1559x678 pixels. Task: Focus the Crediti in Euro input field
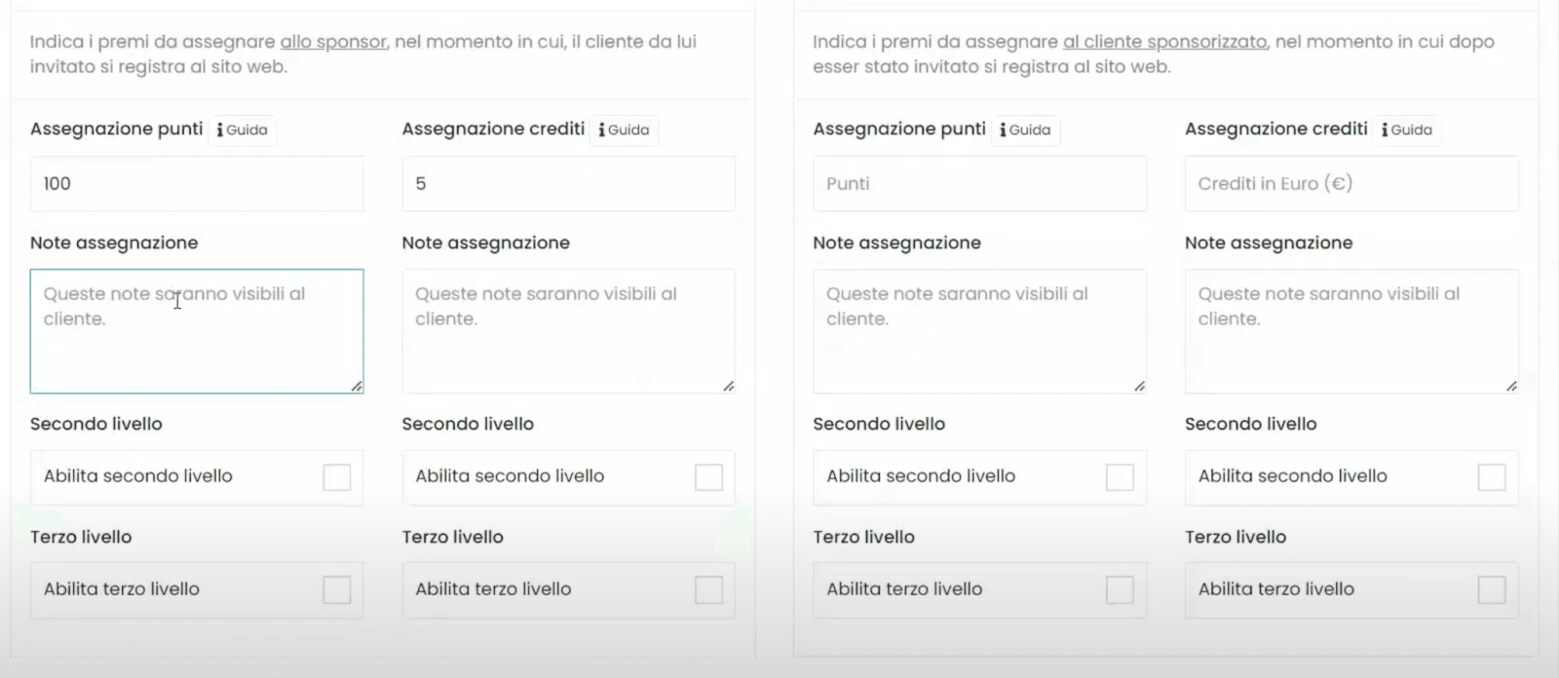pos(1351,184)
